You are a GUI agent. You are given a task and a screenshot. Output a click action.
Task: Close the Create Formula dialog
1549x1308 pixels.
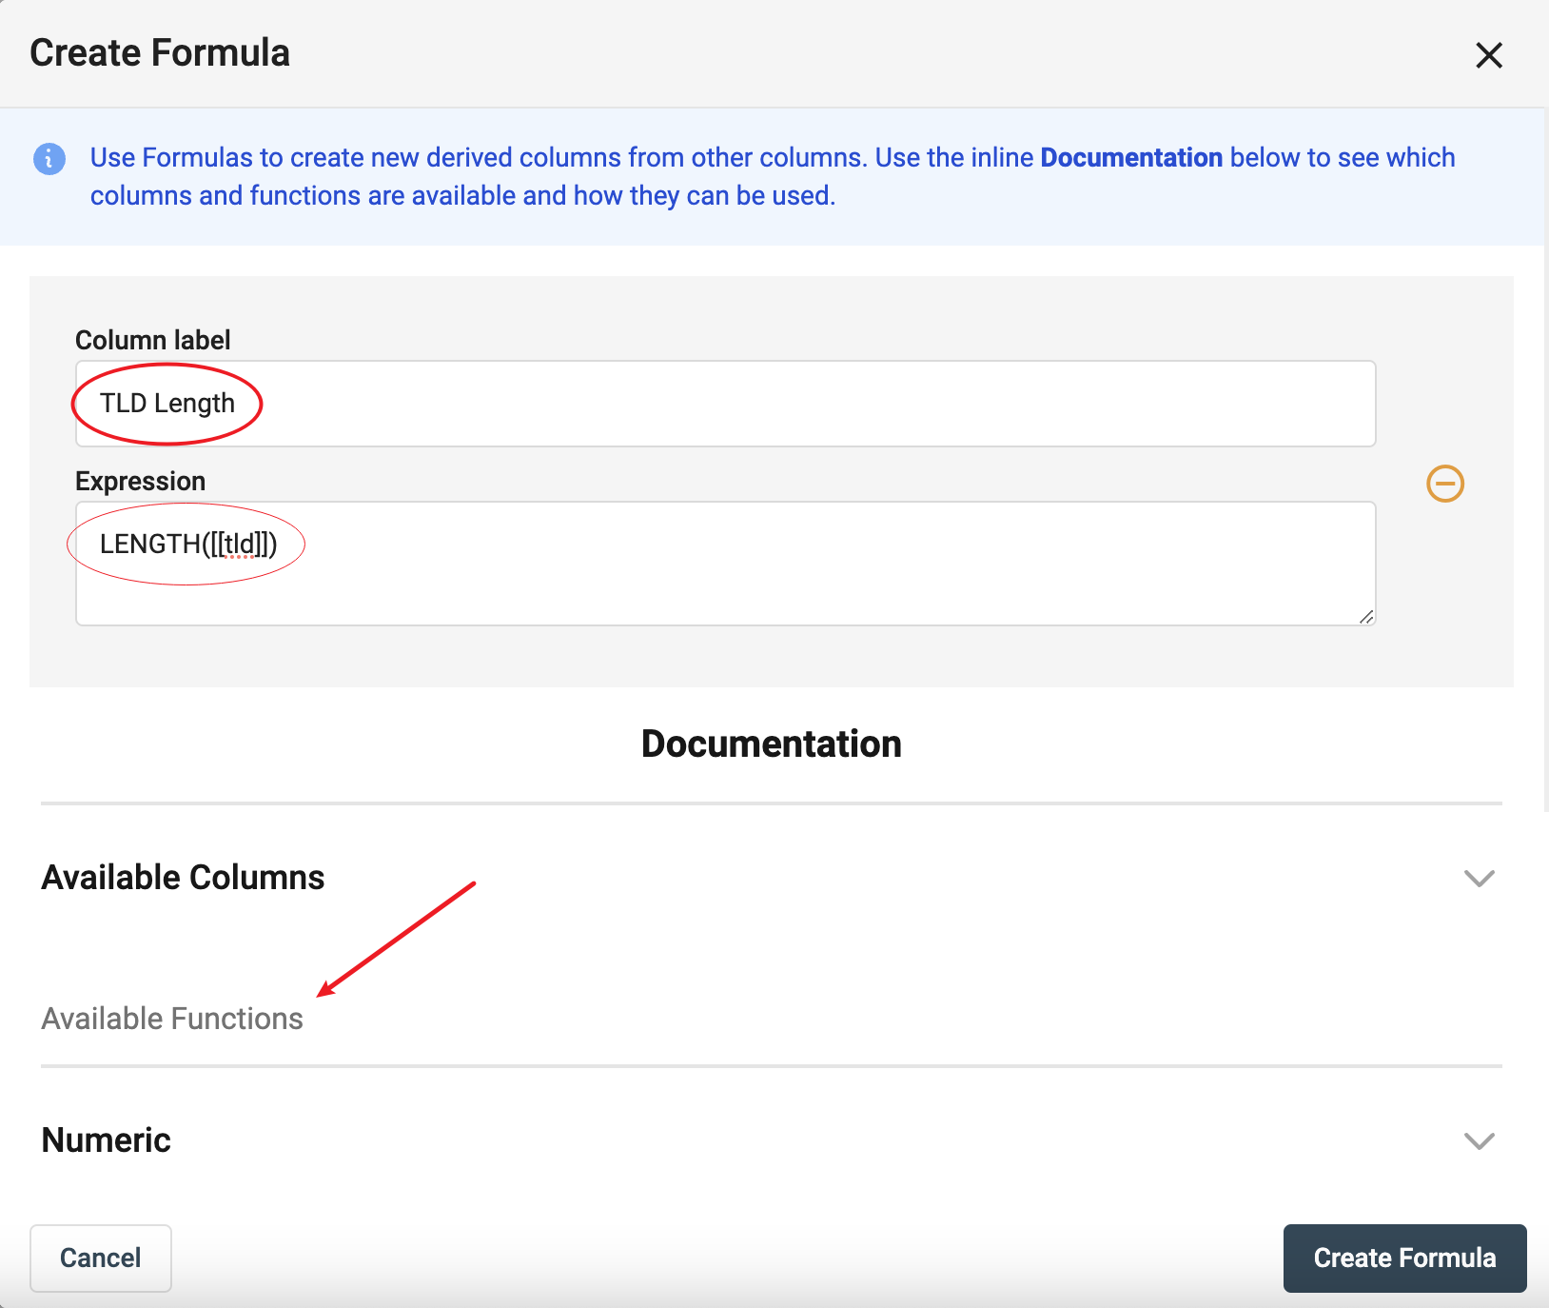pyautogui.click(x=1488, y=55)
